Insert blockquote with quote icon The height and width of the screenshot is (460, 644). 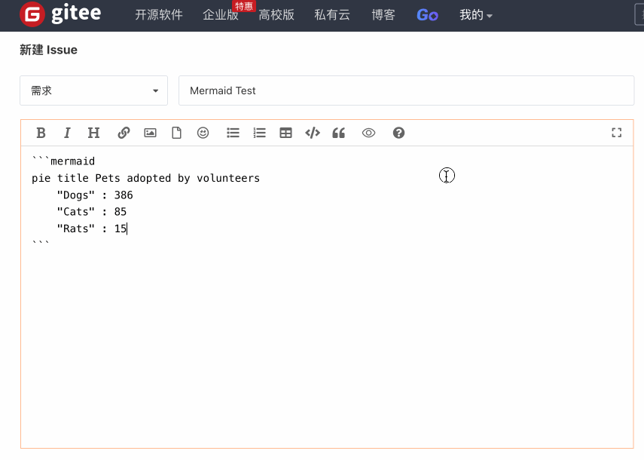pyautogui.click(x=339, y=133)
